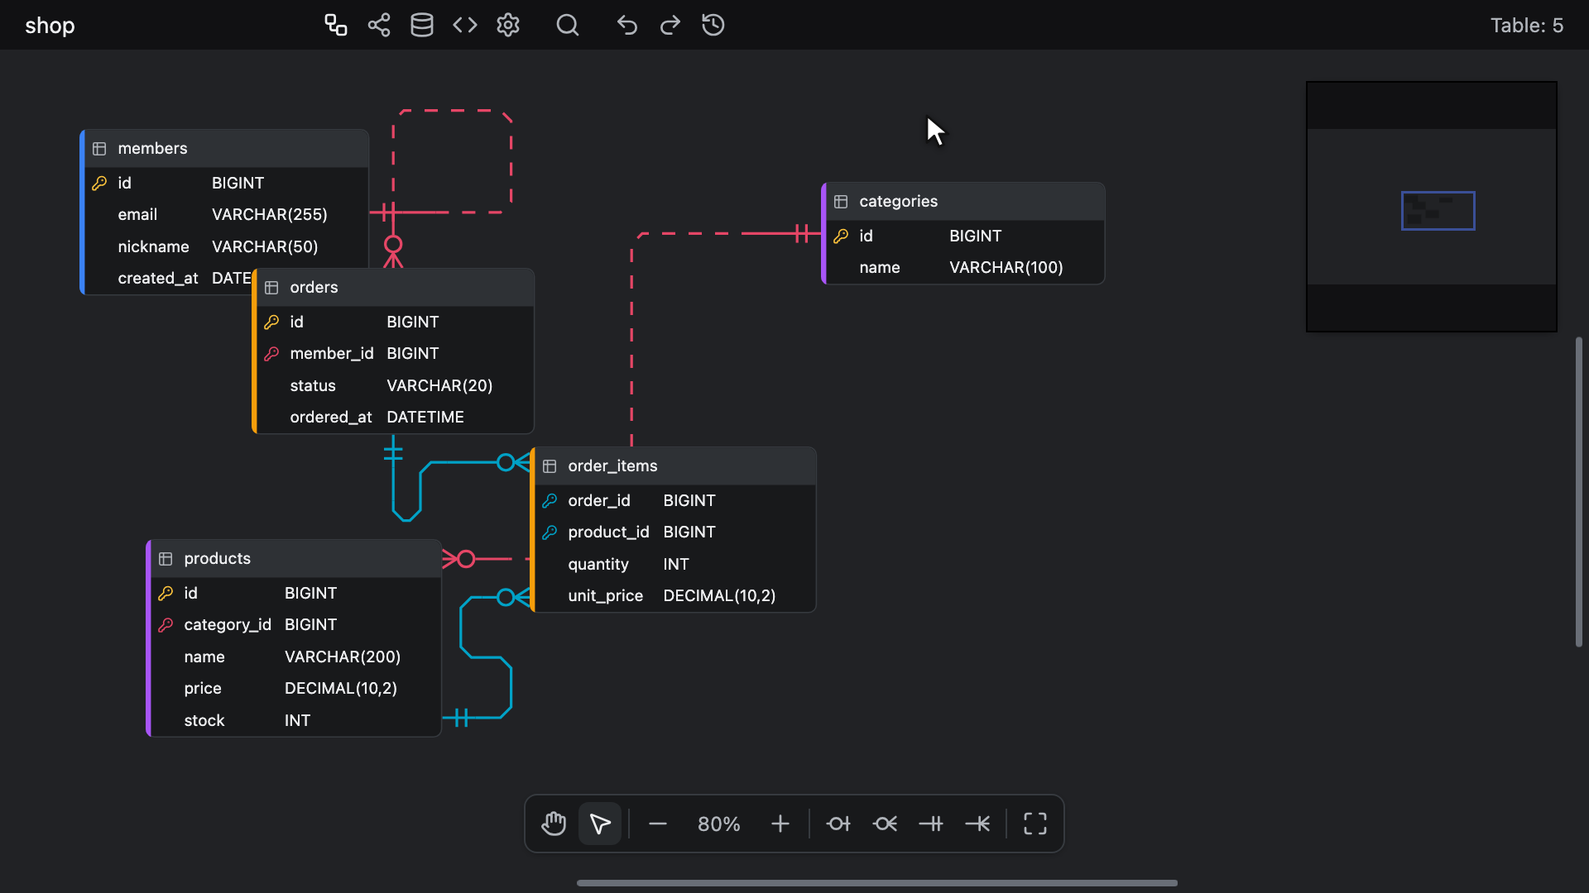
Task: Select the pointer cursor tool
Action: click(600, 824)
